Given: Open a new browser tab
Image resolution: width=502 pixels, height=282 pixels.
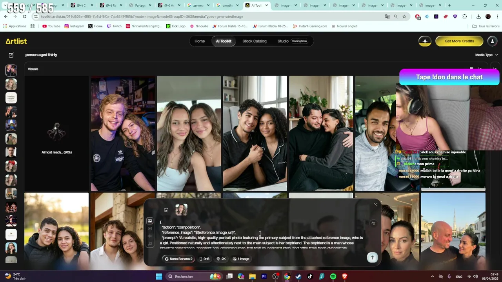Looking at the screenshot, I should click(x=449, y=5).
